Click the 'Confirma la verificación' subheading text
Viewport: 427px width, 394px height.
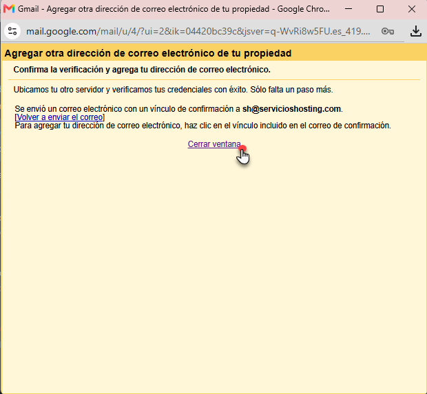142,70
